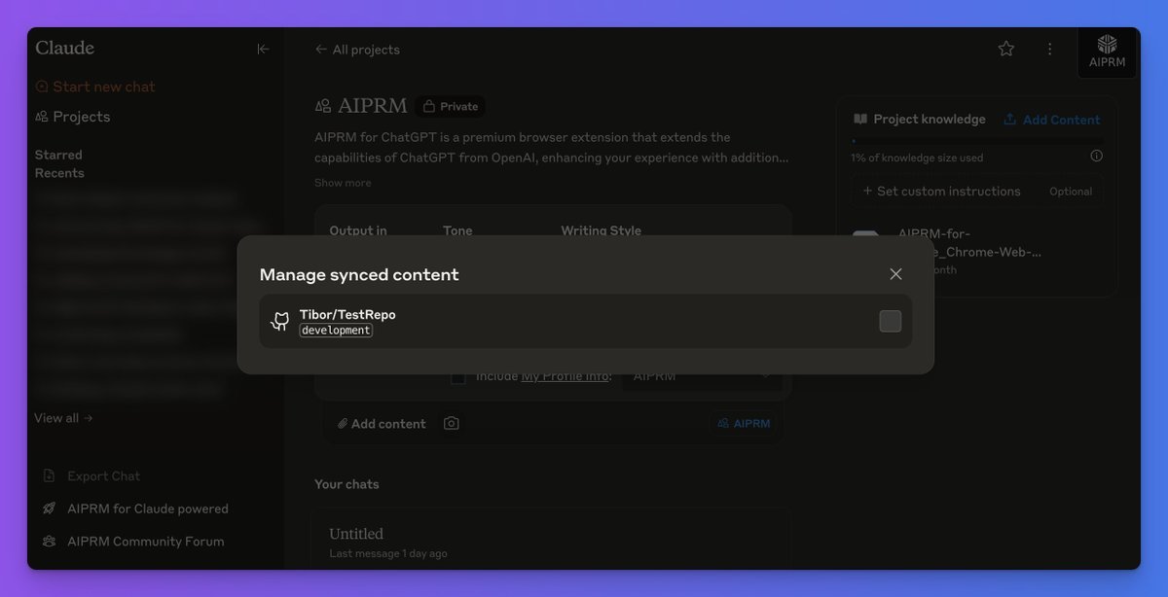Click the AIPRM project title

(x=372, y=106)
